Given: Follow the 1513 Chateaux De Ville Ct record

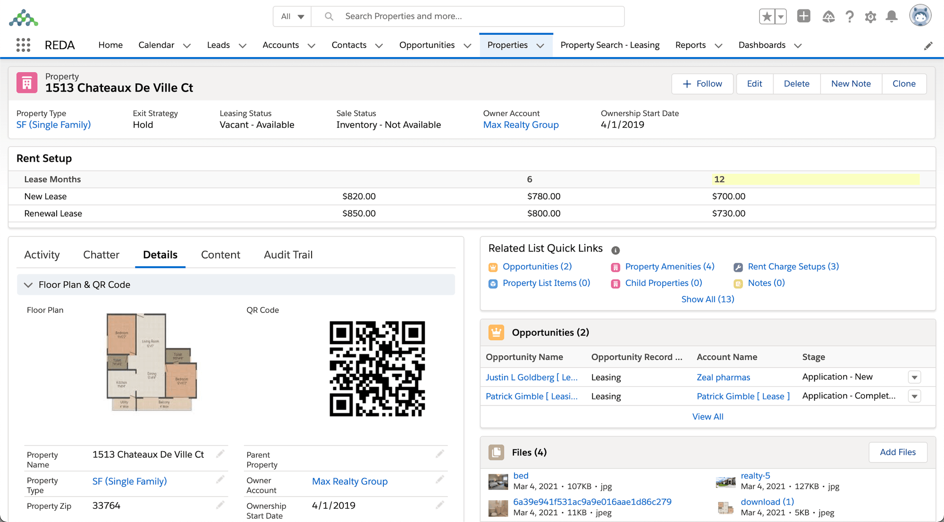Looking at the screenshot, I should tap(702, 84).
